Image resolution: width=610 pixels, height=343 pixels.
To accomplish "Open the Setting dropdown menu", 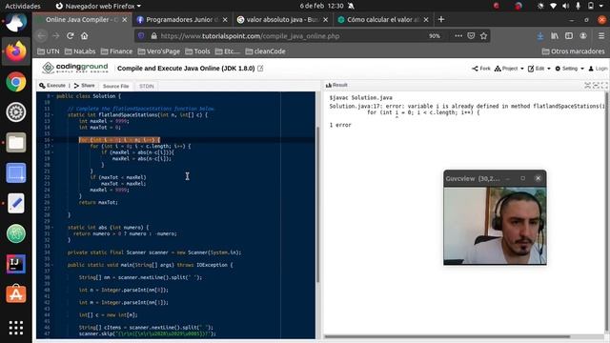I will click(569, 69).
